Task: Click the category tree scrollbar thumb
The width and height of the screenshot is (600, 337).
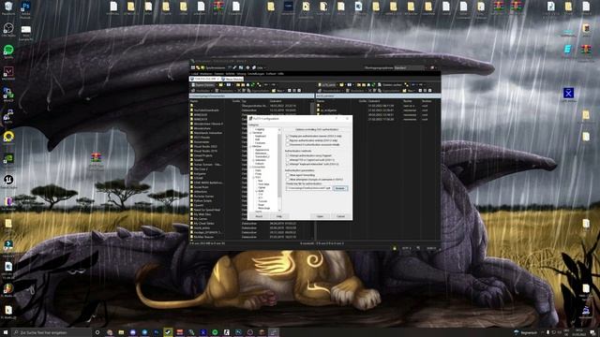Action: coord(279,166)
